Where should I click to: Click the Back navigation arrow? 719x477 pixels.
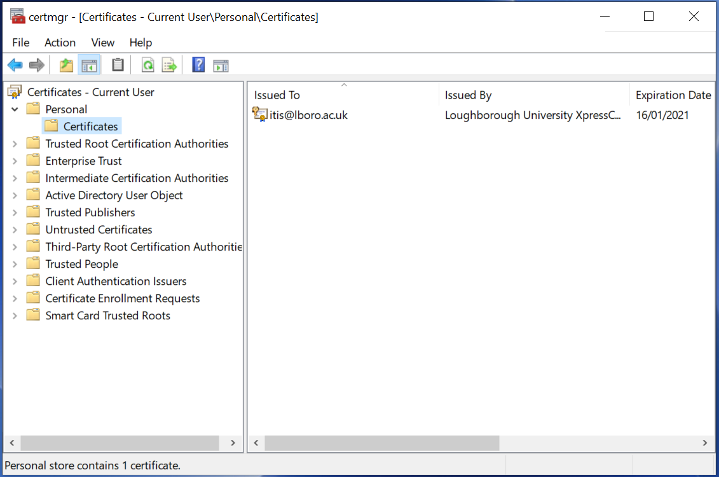(x=15, y=64)
